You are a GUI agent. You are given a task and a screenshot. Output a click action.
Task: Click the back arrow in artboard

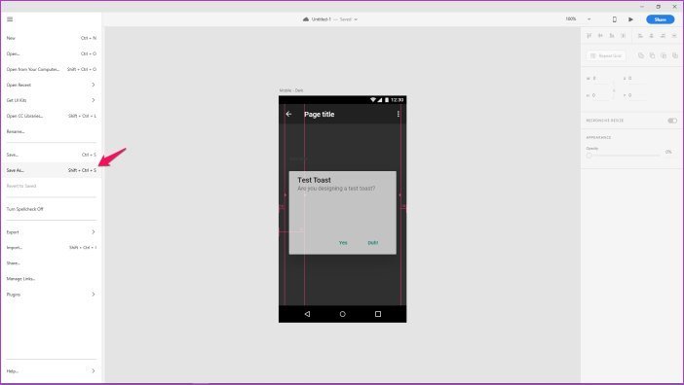click(x=288, y=114)
